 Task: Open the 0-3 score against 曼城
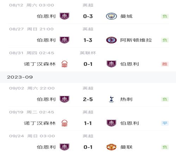[88, 16]
